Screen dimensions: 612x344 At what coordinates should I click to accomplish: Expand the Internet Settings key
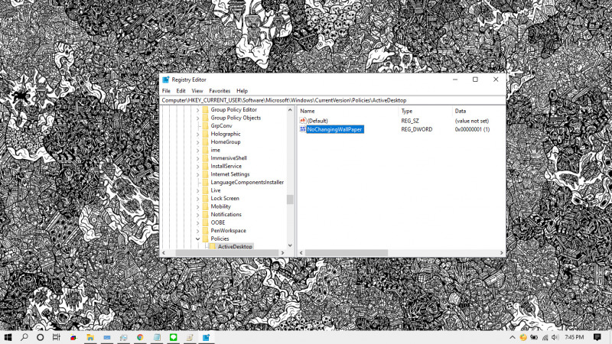pyautogui.click(x=197, y=174)
